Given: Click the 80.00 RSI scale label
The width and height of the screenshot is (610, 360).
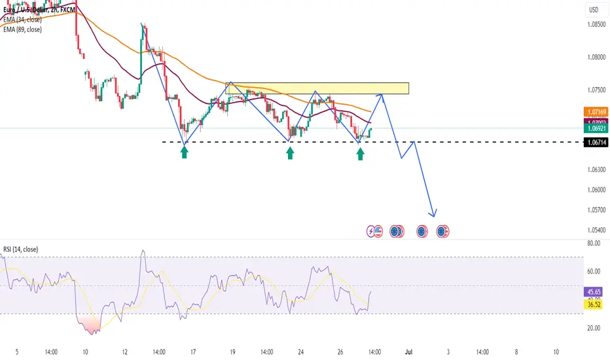Looking at the screenshot, I should [x=594, y=243].
